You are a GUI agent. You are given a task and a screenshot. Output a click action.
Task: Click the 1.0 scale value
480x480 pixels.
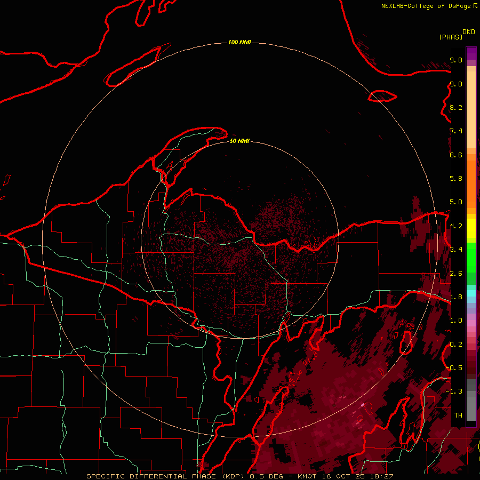(x=456, y=321)
